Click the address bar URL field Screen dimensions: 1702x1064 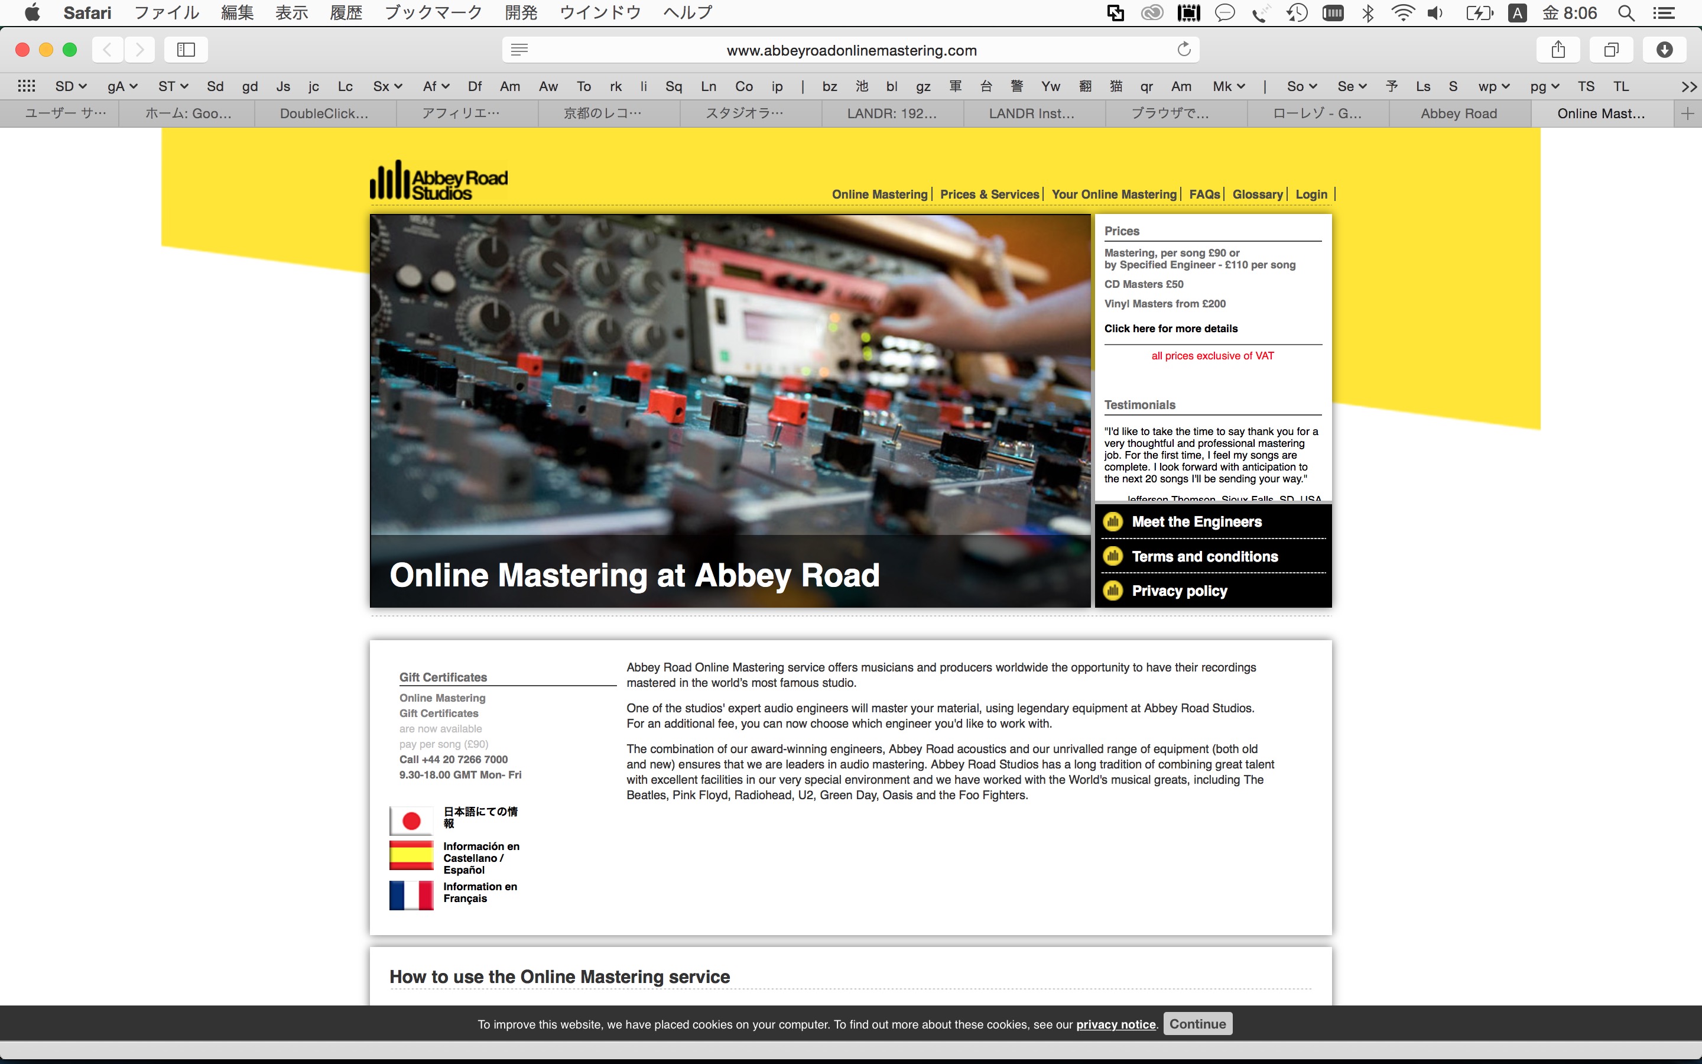click(851, 50)
